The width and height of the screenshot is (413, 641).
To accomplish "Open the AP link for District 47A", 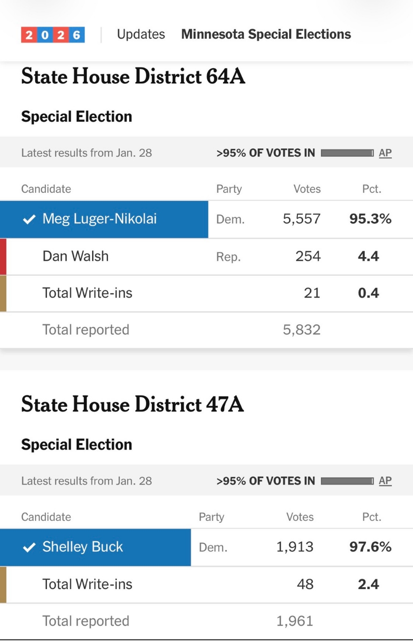I will coord(385,480).
